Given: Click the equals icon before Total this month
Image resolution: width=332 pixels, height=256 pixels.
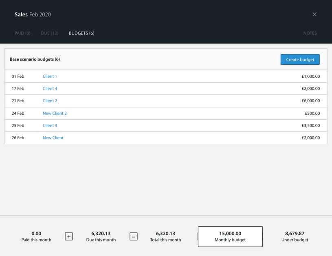Looking at the screenshot, I should [x=133, y=236].
